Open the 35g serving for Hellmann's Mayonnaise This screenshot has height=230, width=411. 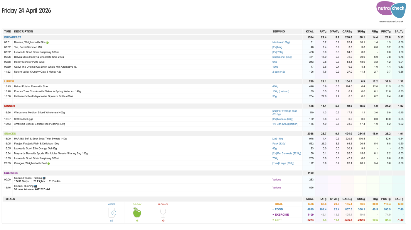pyautogui.click(x=274, y=96)
